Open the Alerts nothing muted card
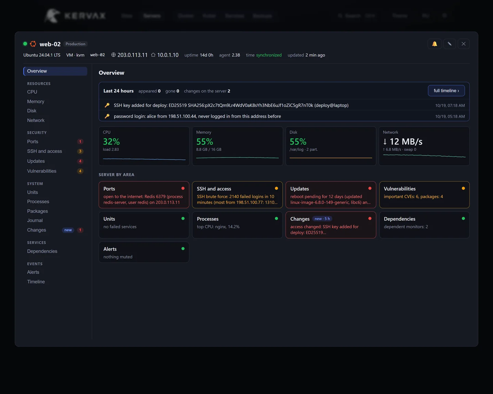The width and height of the screenshot is (493, 394). [x=144, y=252]
